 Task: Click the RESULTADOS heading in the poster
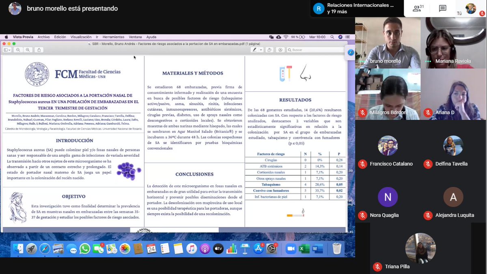point(295,100)
